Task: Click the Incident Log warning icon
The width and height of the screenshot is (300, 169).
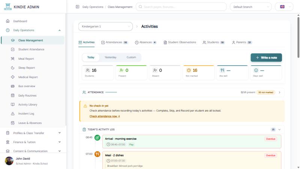Action: [13, 114]
